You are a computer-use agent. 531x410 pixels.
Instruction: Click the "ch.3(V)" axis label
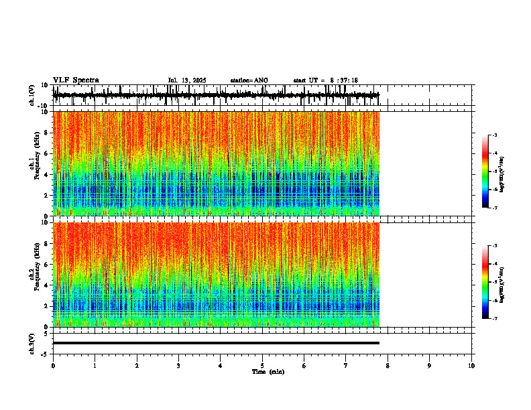pyautogui.click(x=32, y=344)
